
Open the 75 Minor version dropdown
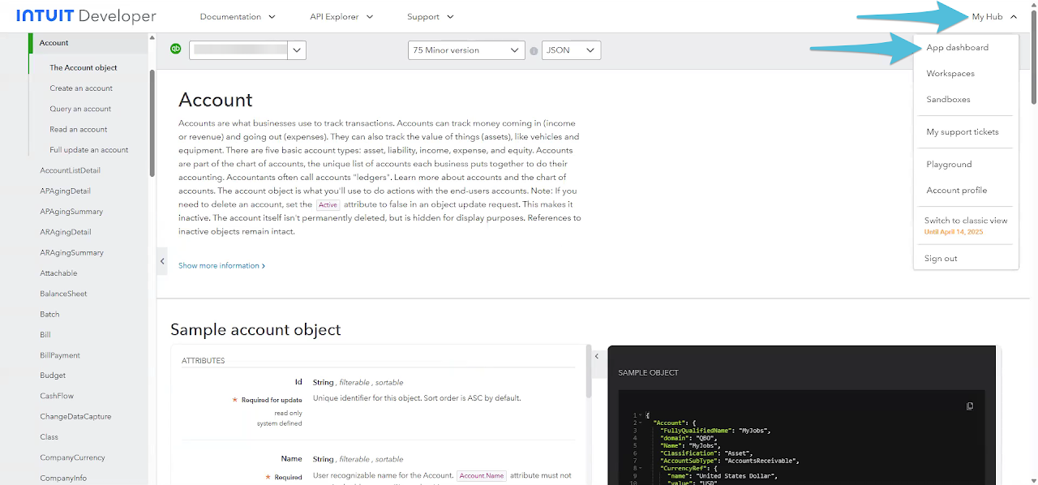click(466, 50)
